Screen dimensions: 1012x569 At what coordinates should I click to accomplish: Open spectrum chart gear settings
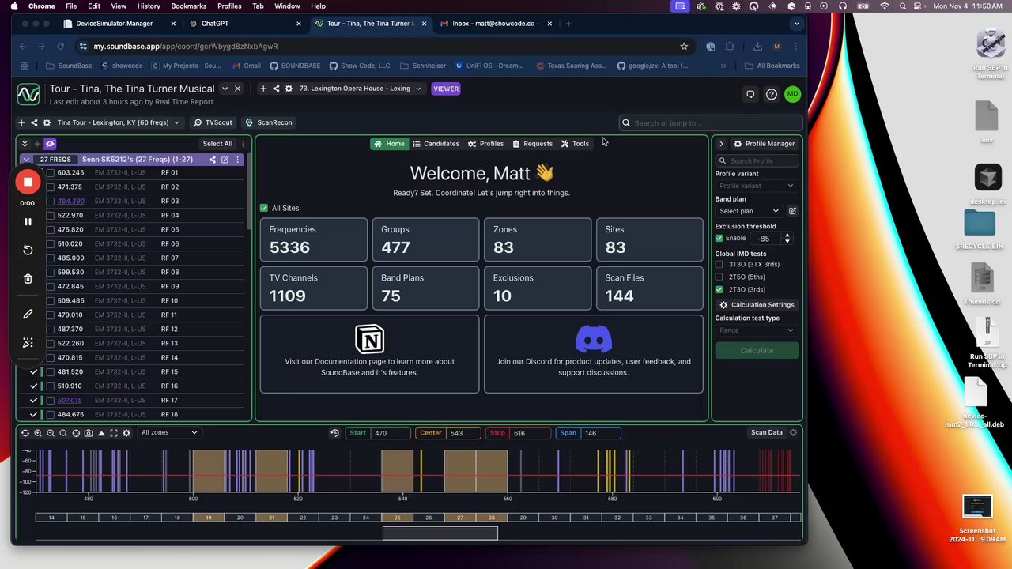[126, 433]
